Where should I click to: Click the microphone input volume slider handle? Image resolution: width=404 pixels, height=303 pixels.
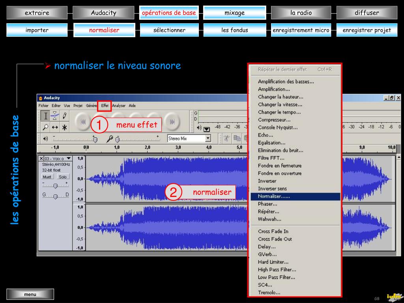(118, 140)
